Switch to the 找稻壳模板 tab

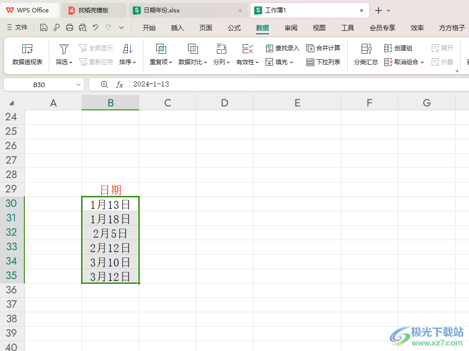pyautogui.click(x=94, y=10)
